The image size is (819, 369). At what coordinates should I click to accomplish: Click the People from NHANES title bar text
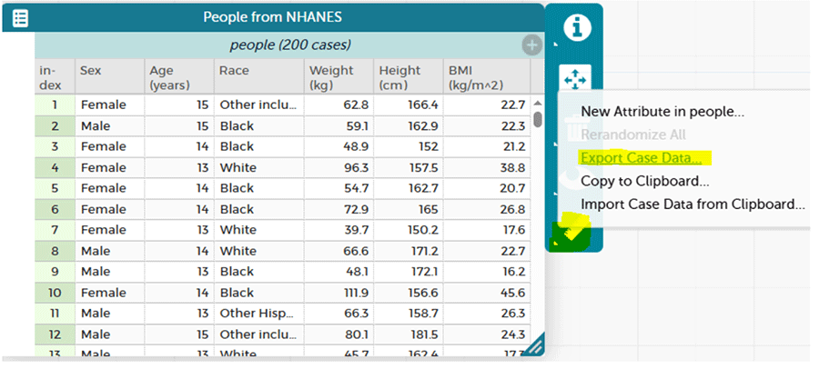[x=272, y=17]
